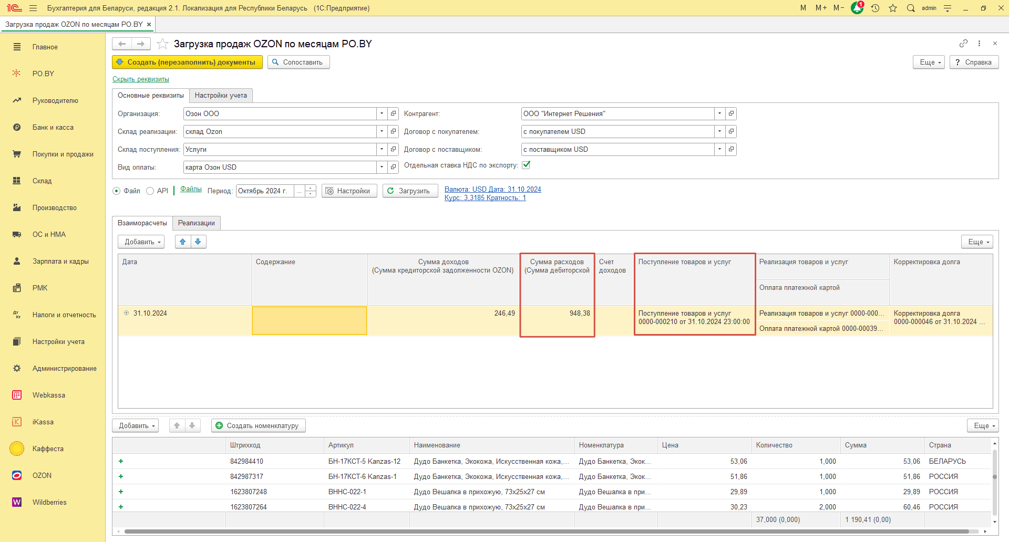Click Настройки button next to period

coord(349,191)
